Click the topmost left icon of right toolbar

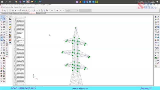(x=155, y=17)
